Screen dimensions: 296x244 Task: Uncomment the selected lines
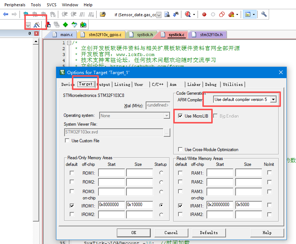pyautogui.click(x=91, y=14)
